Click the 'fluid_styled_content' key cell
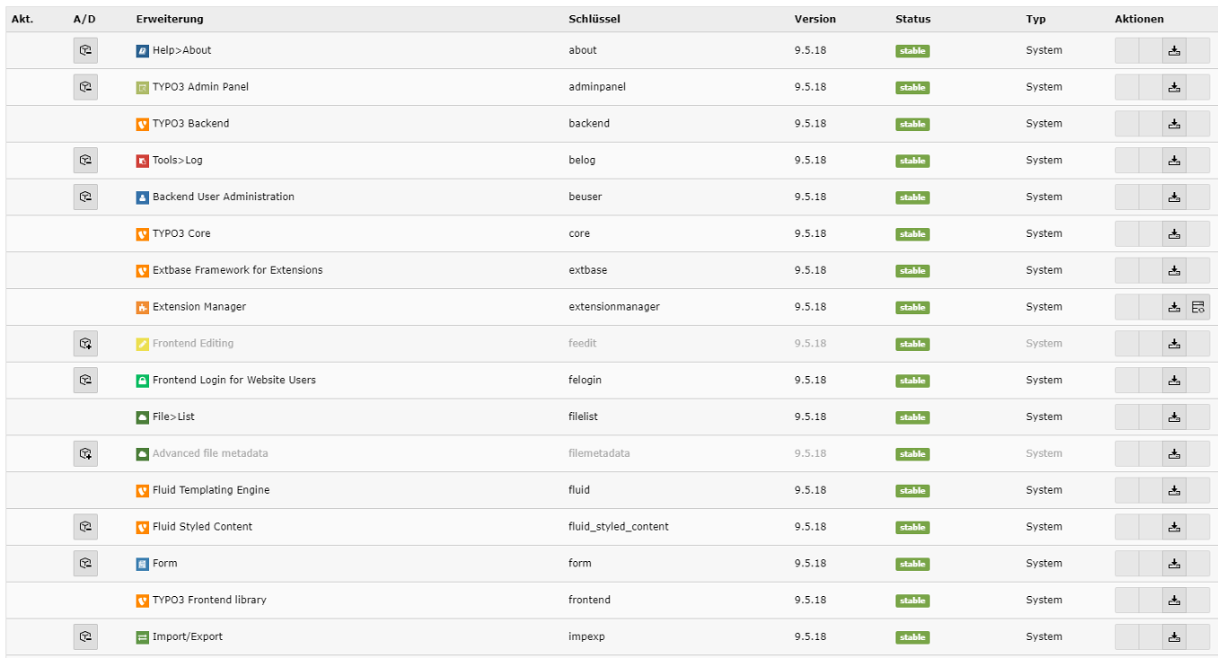Viewport: 1218px width, 658px height. pyautogui.click(x=619, y=527)
